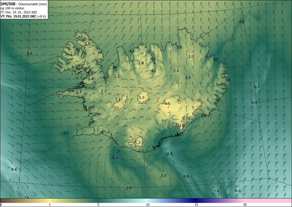Select the 3.8 value on the map
Viewport: 292px width, 207px height.
tap(179, 47)
